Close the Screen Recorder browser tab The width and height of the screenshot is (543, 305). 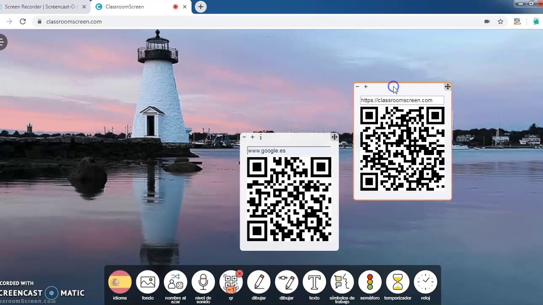coord(84,7)
